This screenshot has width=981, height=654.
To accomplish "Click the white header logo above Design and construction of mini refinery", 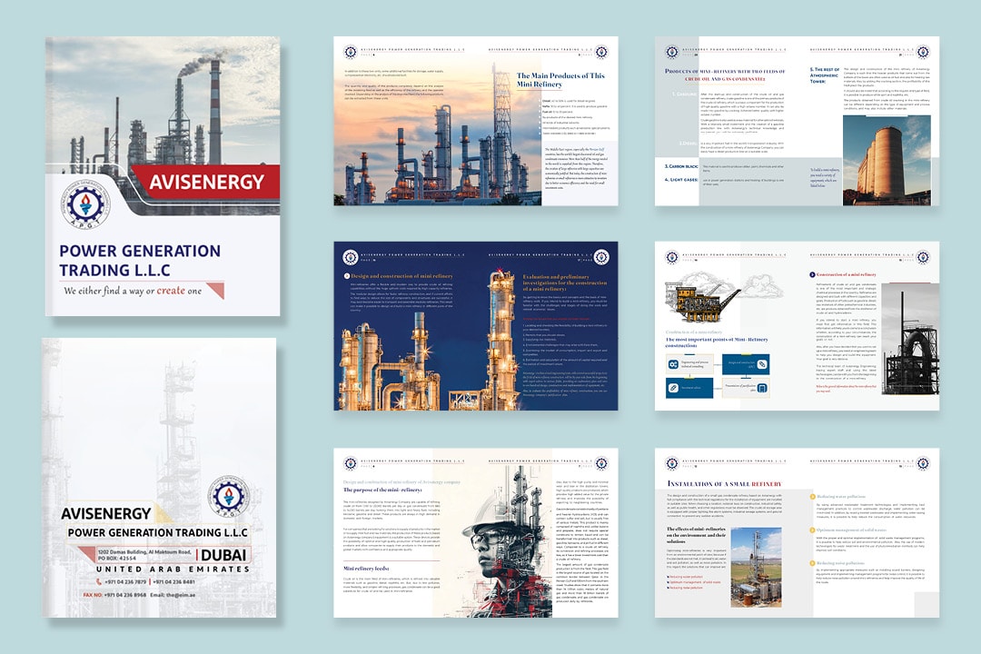I will pos(351,257).
